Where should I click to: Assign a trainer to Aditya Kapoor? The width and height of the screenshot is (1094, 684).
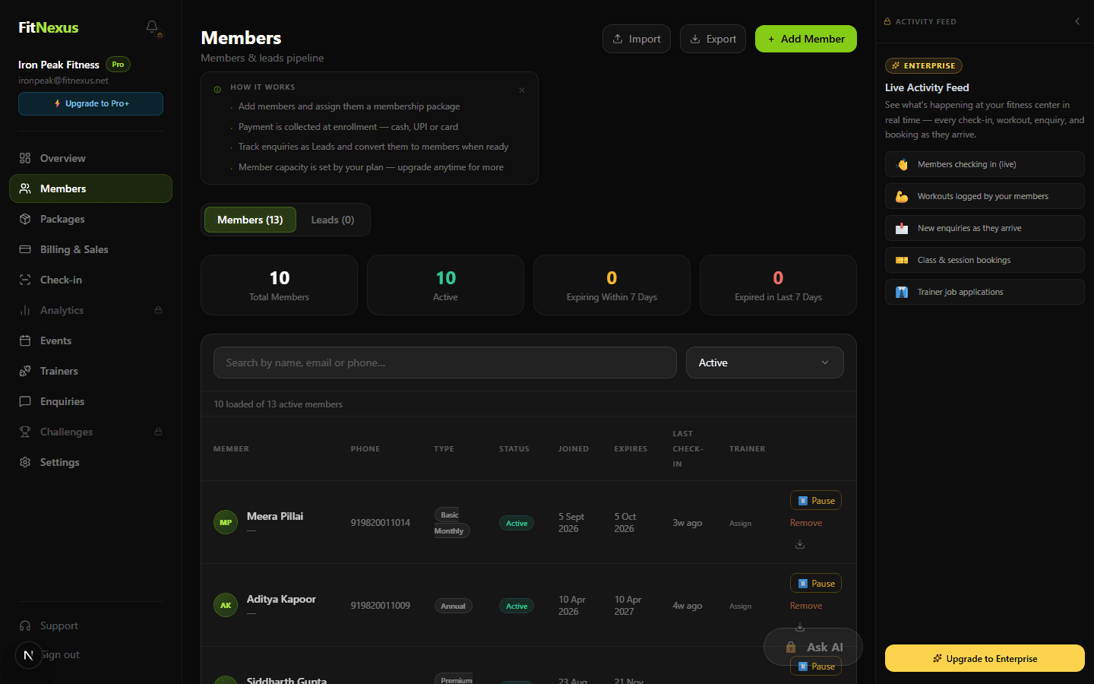[x=740, y=606]
